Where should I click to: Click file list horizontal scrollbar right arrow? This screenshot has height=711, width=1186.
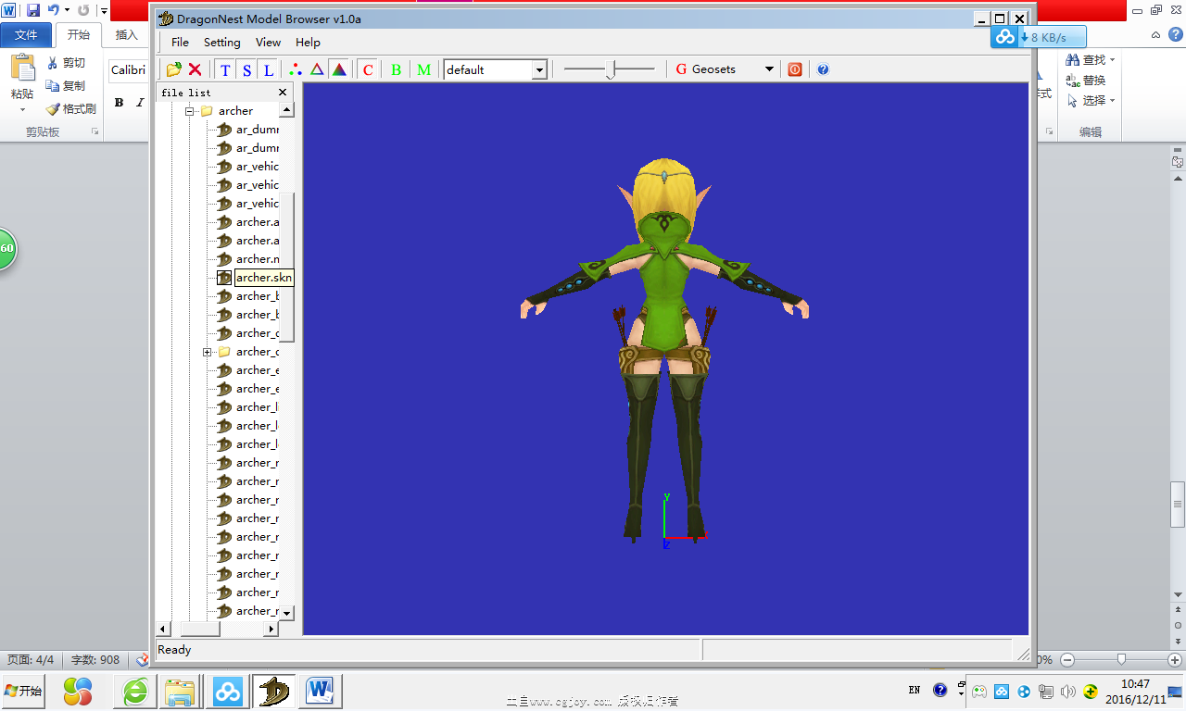271,630
